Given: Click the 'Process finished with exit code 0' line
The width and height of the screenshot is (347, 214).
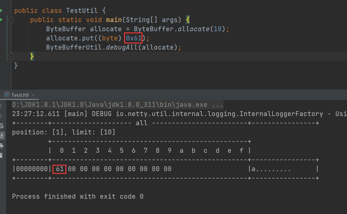Looking at the screenshot, I should (77, 197).
